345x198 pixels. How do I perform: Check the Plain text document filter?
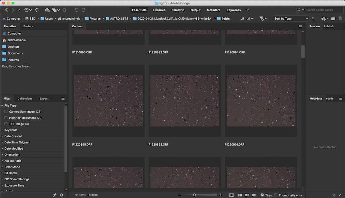[x=6, y=118]
